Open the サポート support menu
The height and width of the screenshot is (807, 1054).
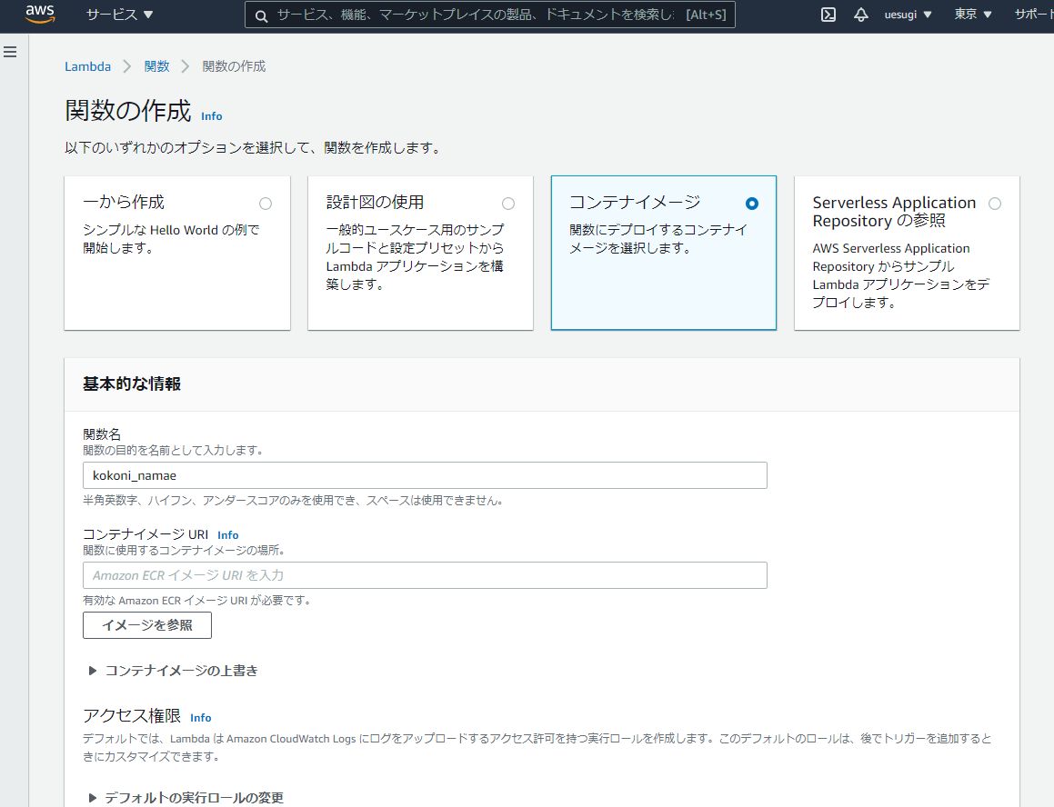1034,15
